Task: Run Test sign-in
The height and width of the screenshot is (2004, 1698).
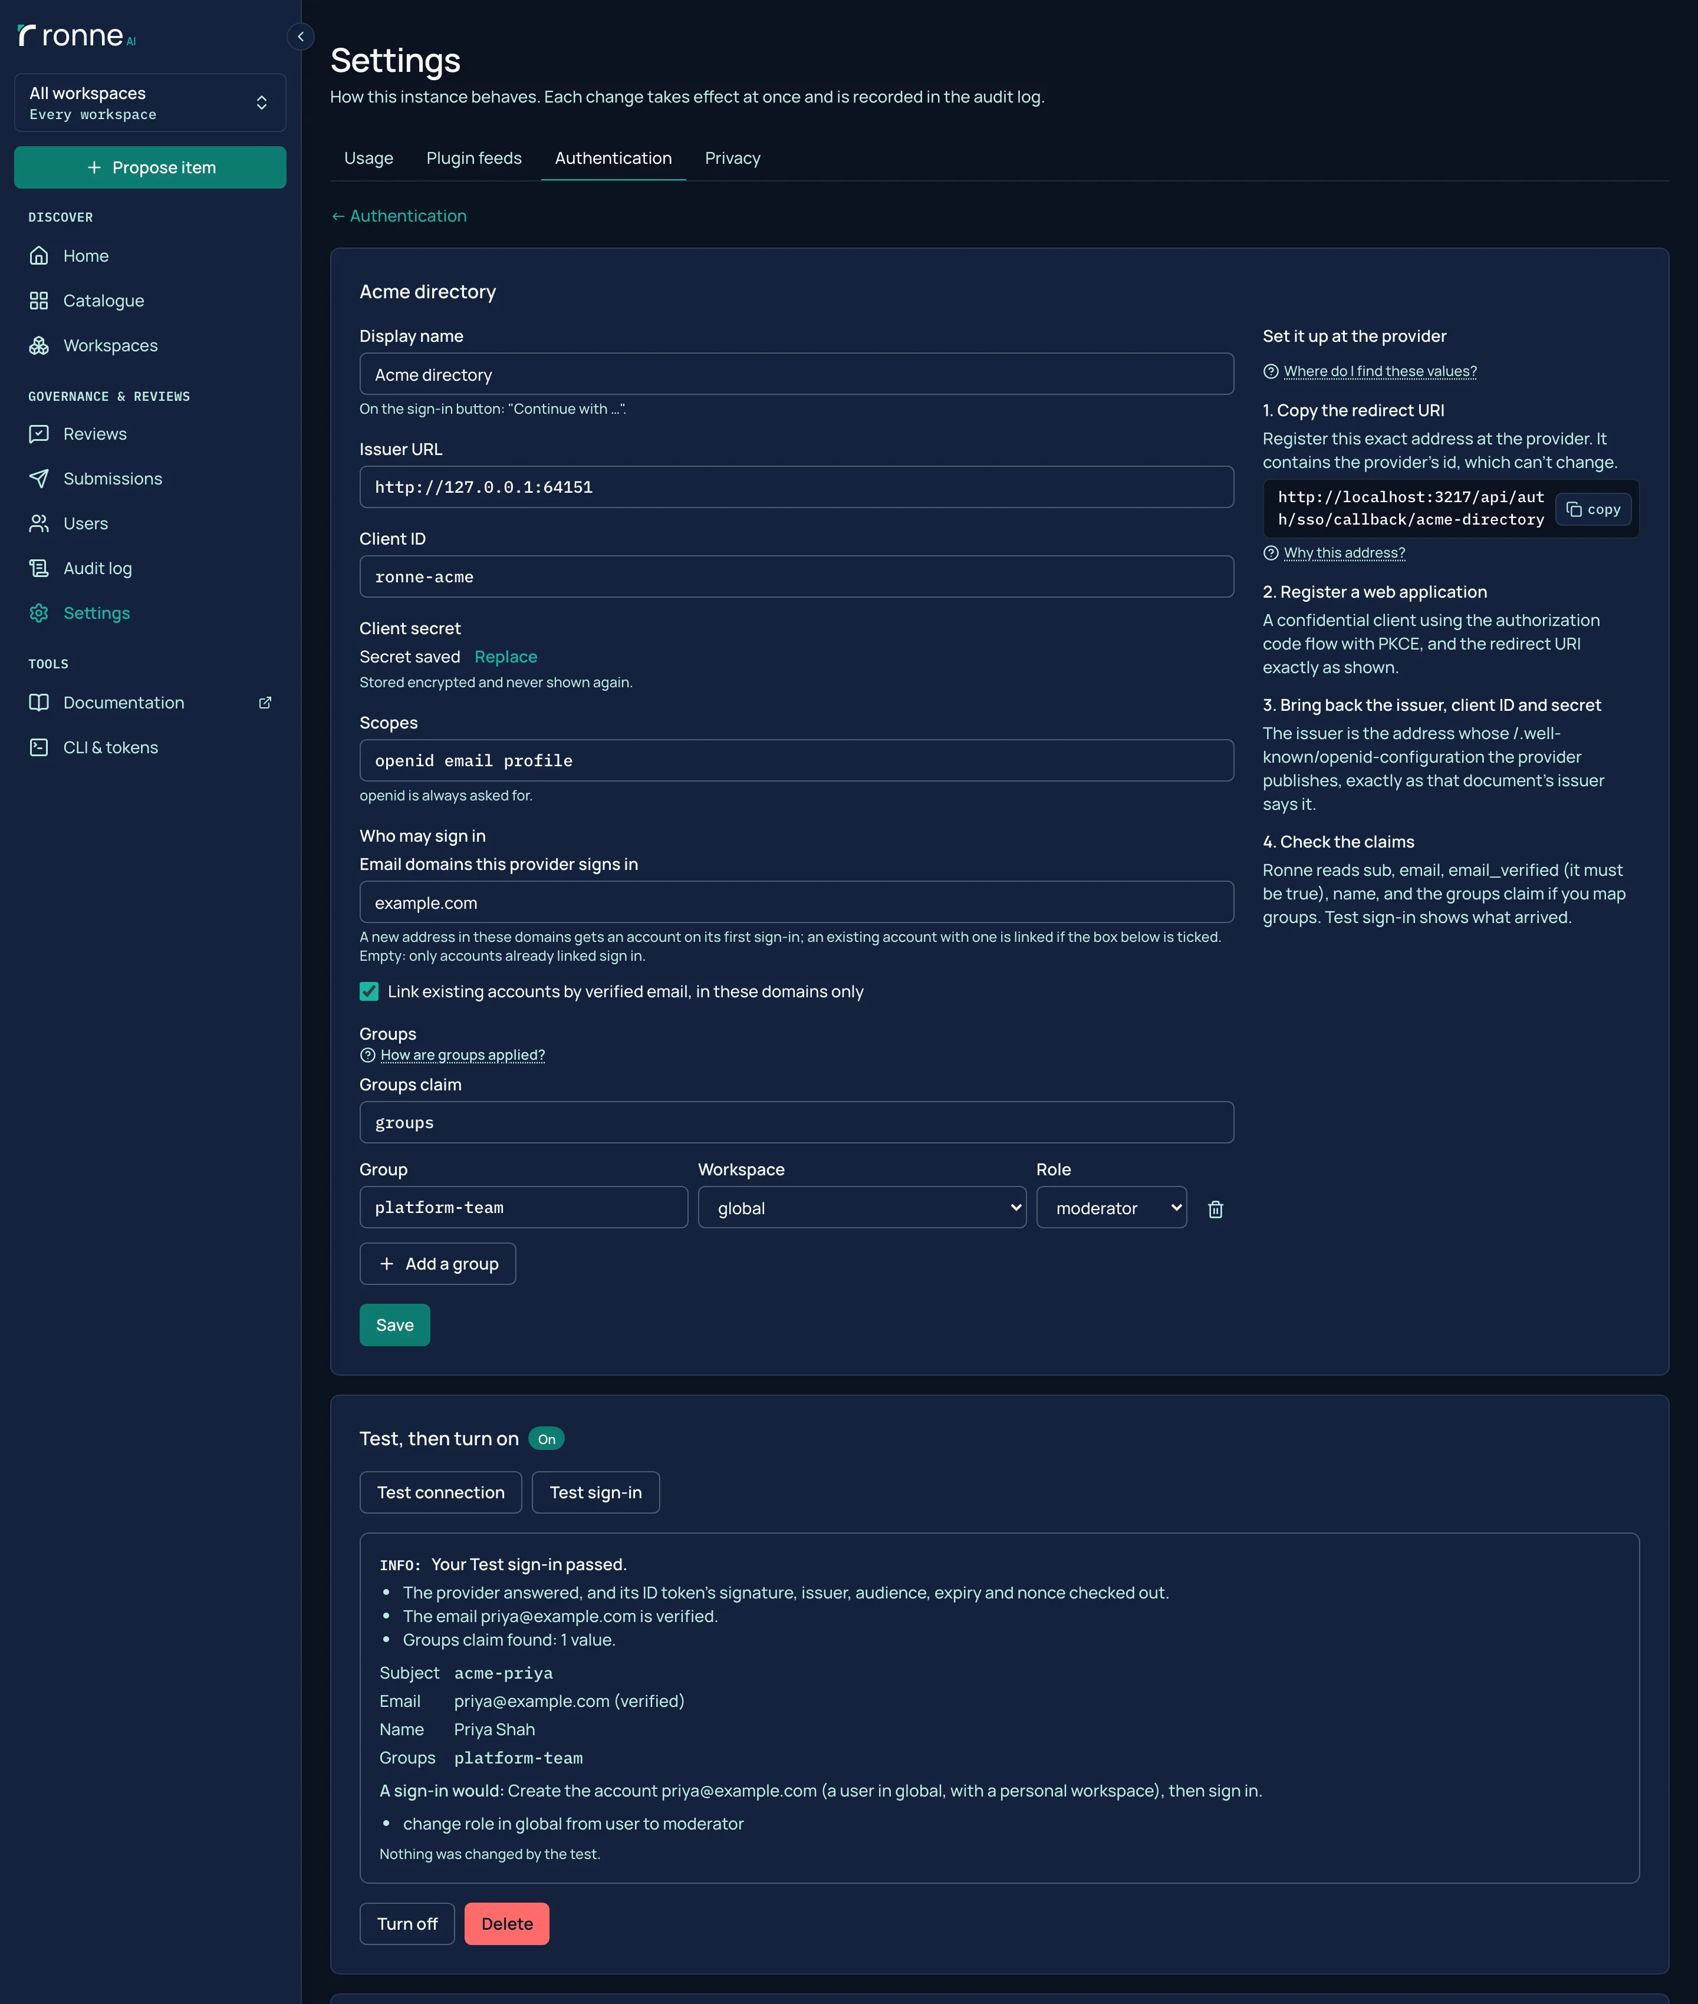Action: tap(595, 1492)
